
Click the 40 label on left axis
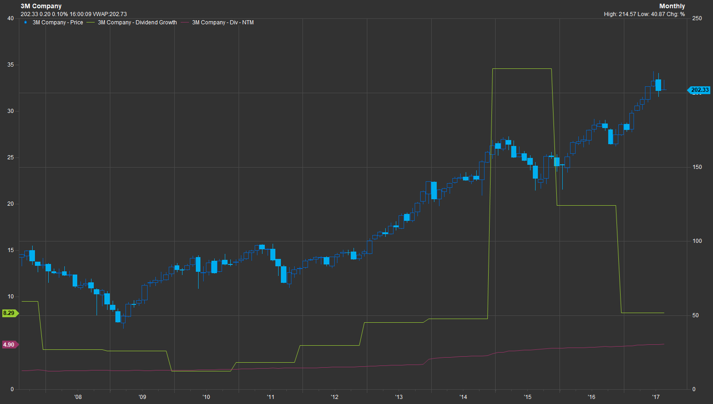point(11,18)
